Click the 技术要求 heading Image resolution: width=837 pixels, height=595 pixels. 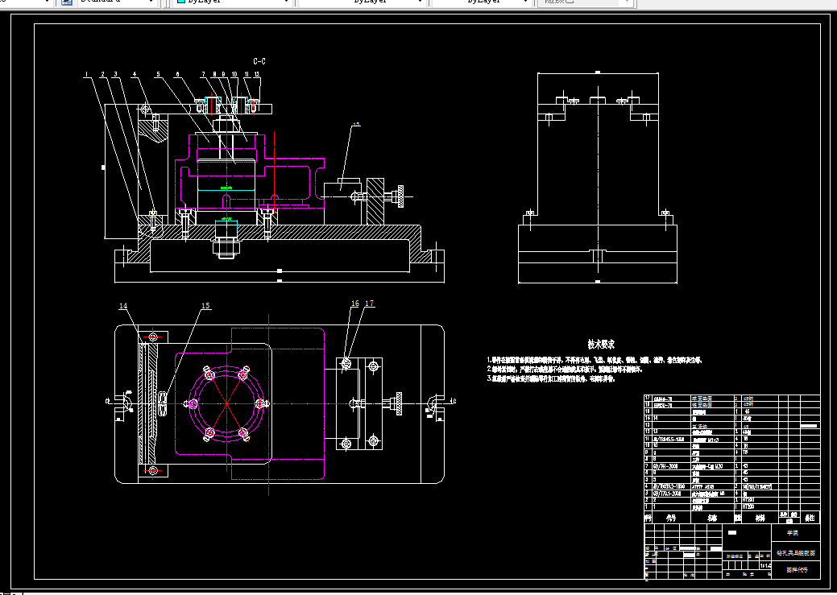point(601,345)
